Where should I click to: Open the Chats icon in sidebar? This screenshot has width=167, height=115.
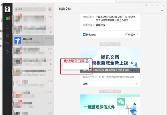(7, 18)
